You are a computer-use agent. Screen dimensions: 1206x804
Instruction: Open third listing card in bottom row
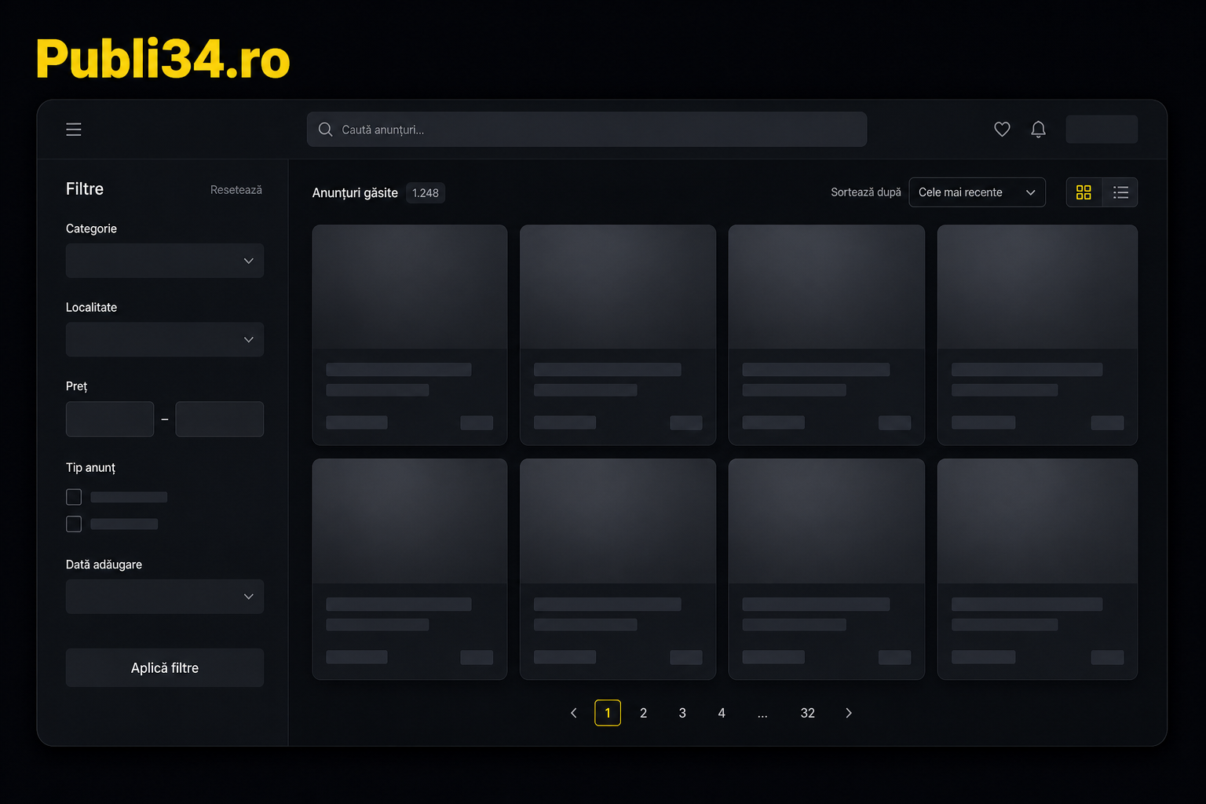click(827, 569)
